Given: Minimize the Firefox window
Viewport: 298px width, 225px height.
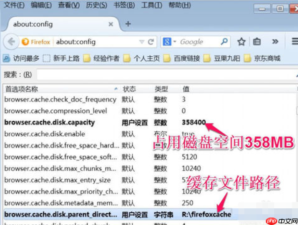Looking at the screenshot, I should coord(262,9).
